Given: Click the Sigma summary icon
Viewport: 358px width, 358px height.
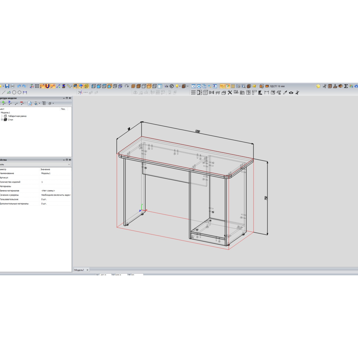Looking at the screenshot, I should tap(346, 86).
